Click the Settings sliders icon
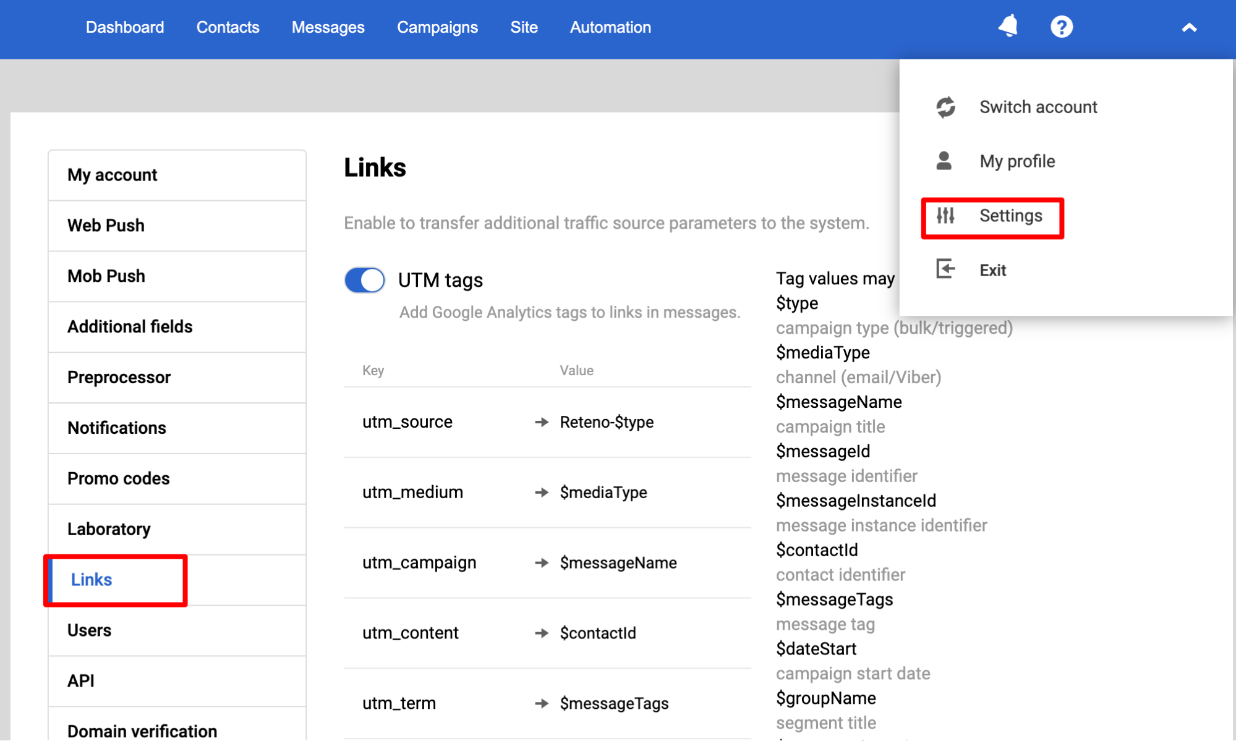The height and width of the screenshot is (741, 1236). click(x=945, y=216)
